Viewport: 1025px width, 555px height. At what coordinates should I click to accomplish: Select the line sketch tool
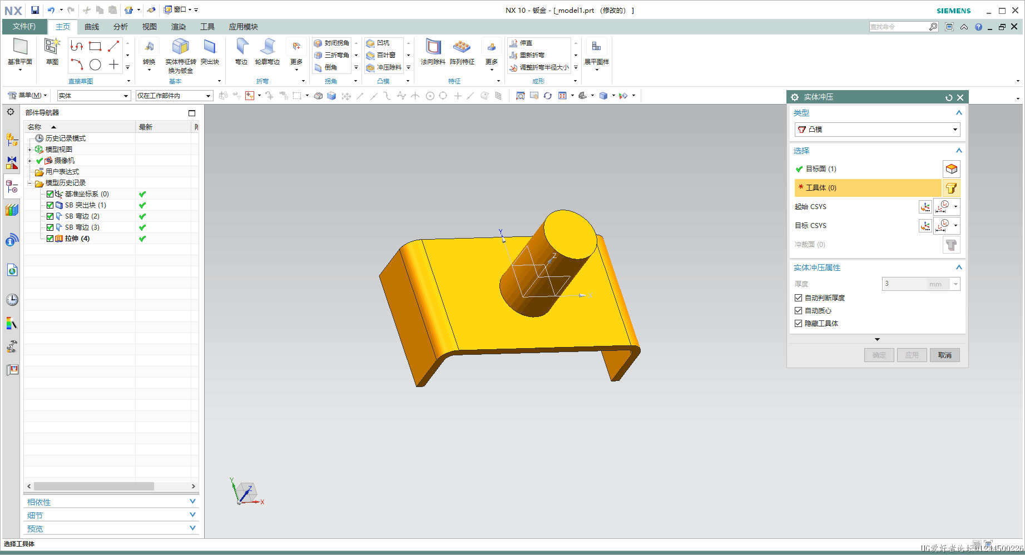click(113, 46)
